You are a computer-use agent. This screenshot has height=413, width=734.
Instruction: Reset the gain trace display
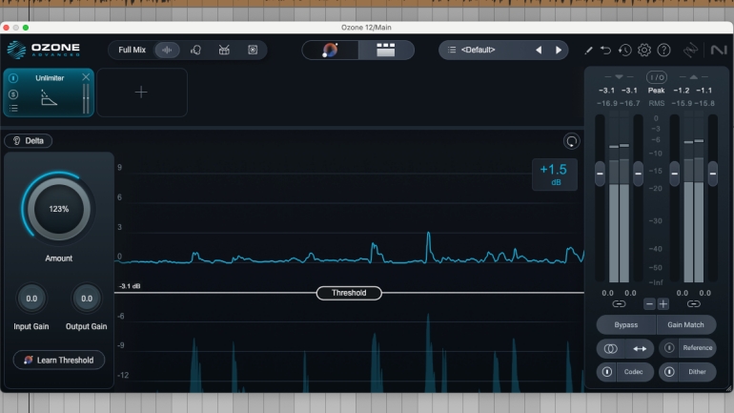point(572,141)
